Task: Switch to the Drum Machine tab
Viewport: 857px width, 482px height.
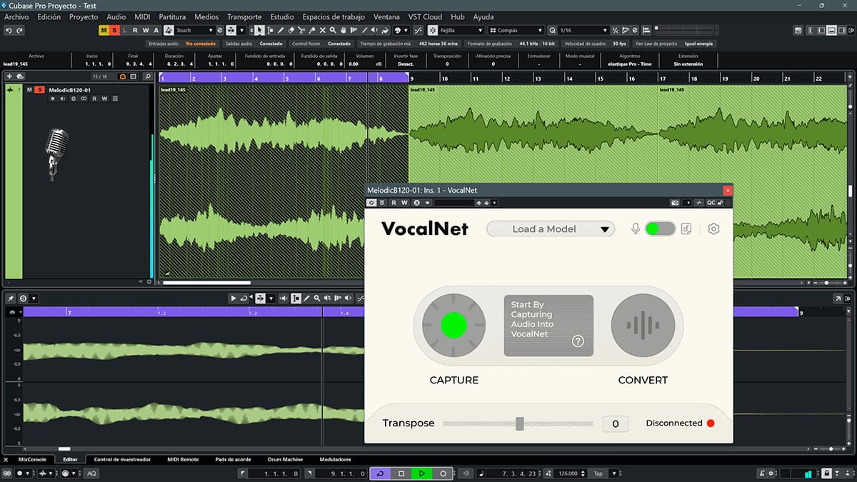Action: point(285,459)
